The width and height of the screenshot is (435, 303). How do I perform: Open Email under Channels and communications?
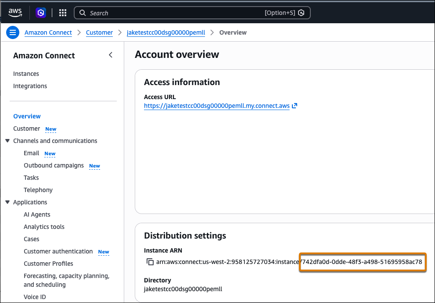click(x=31, y=153)
